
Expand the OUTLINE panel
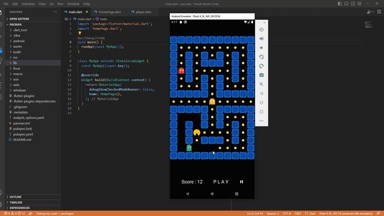tap(33, 197)
